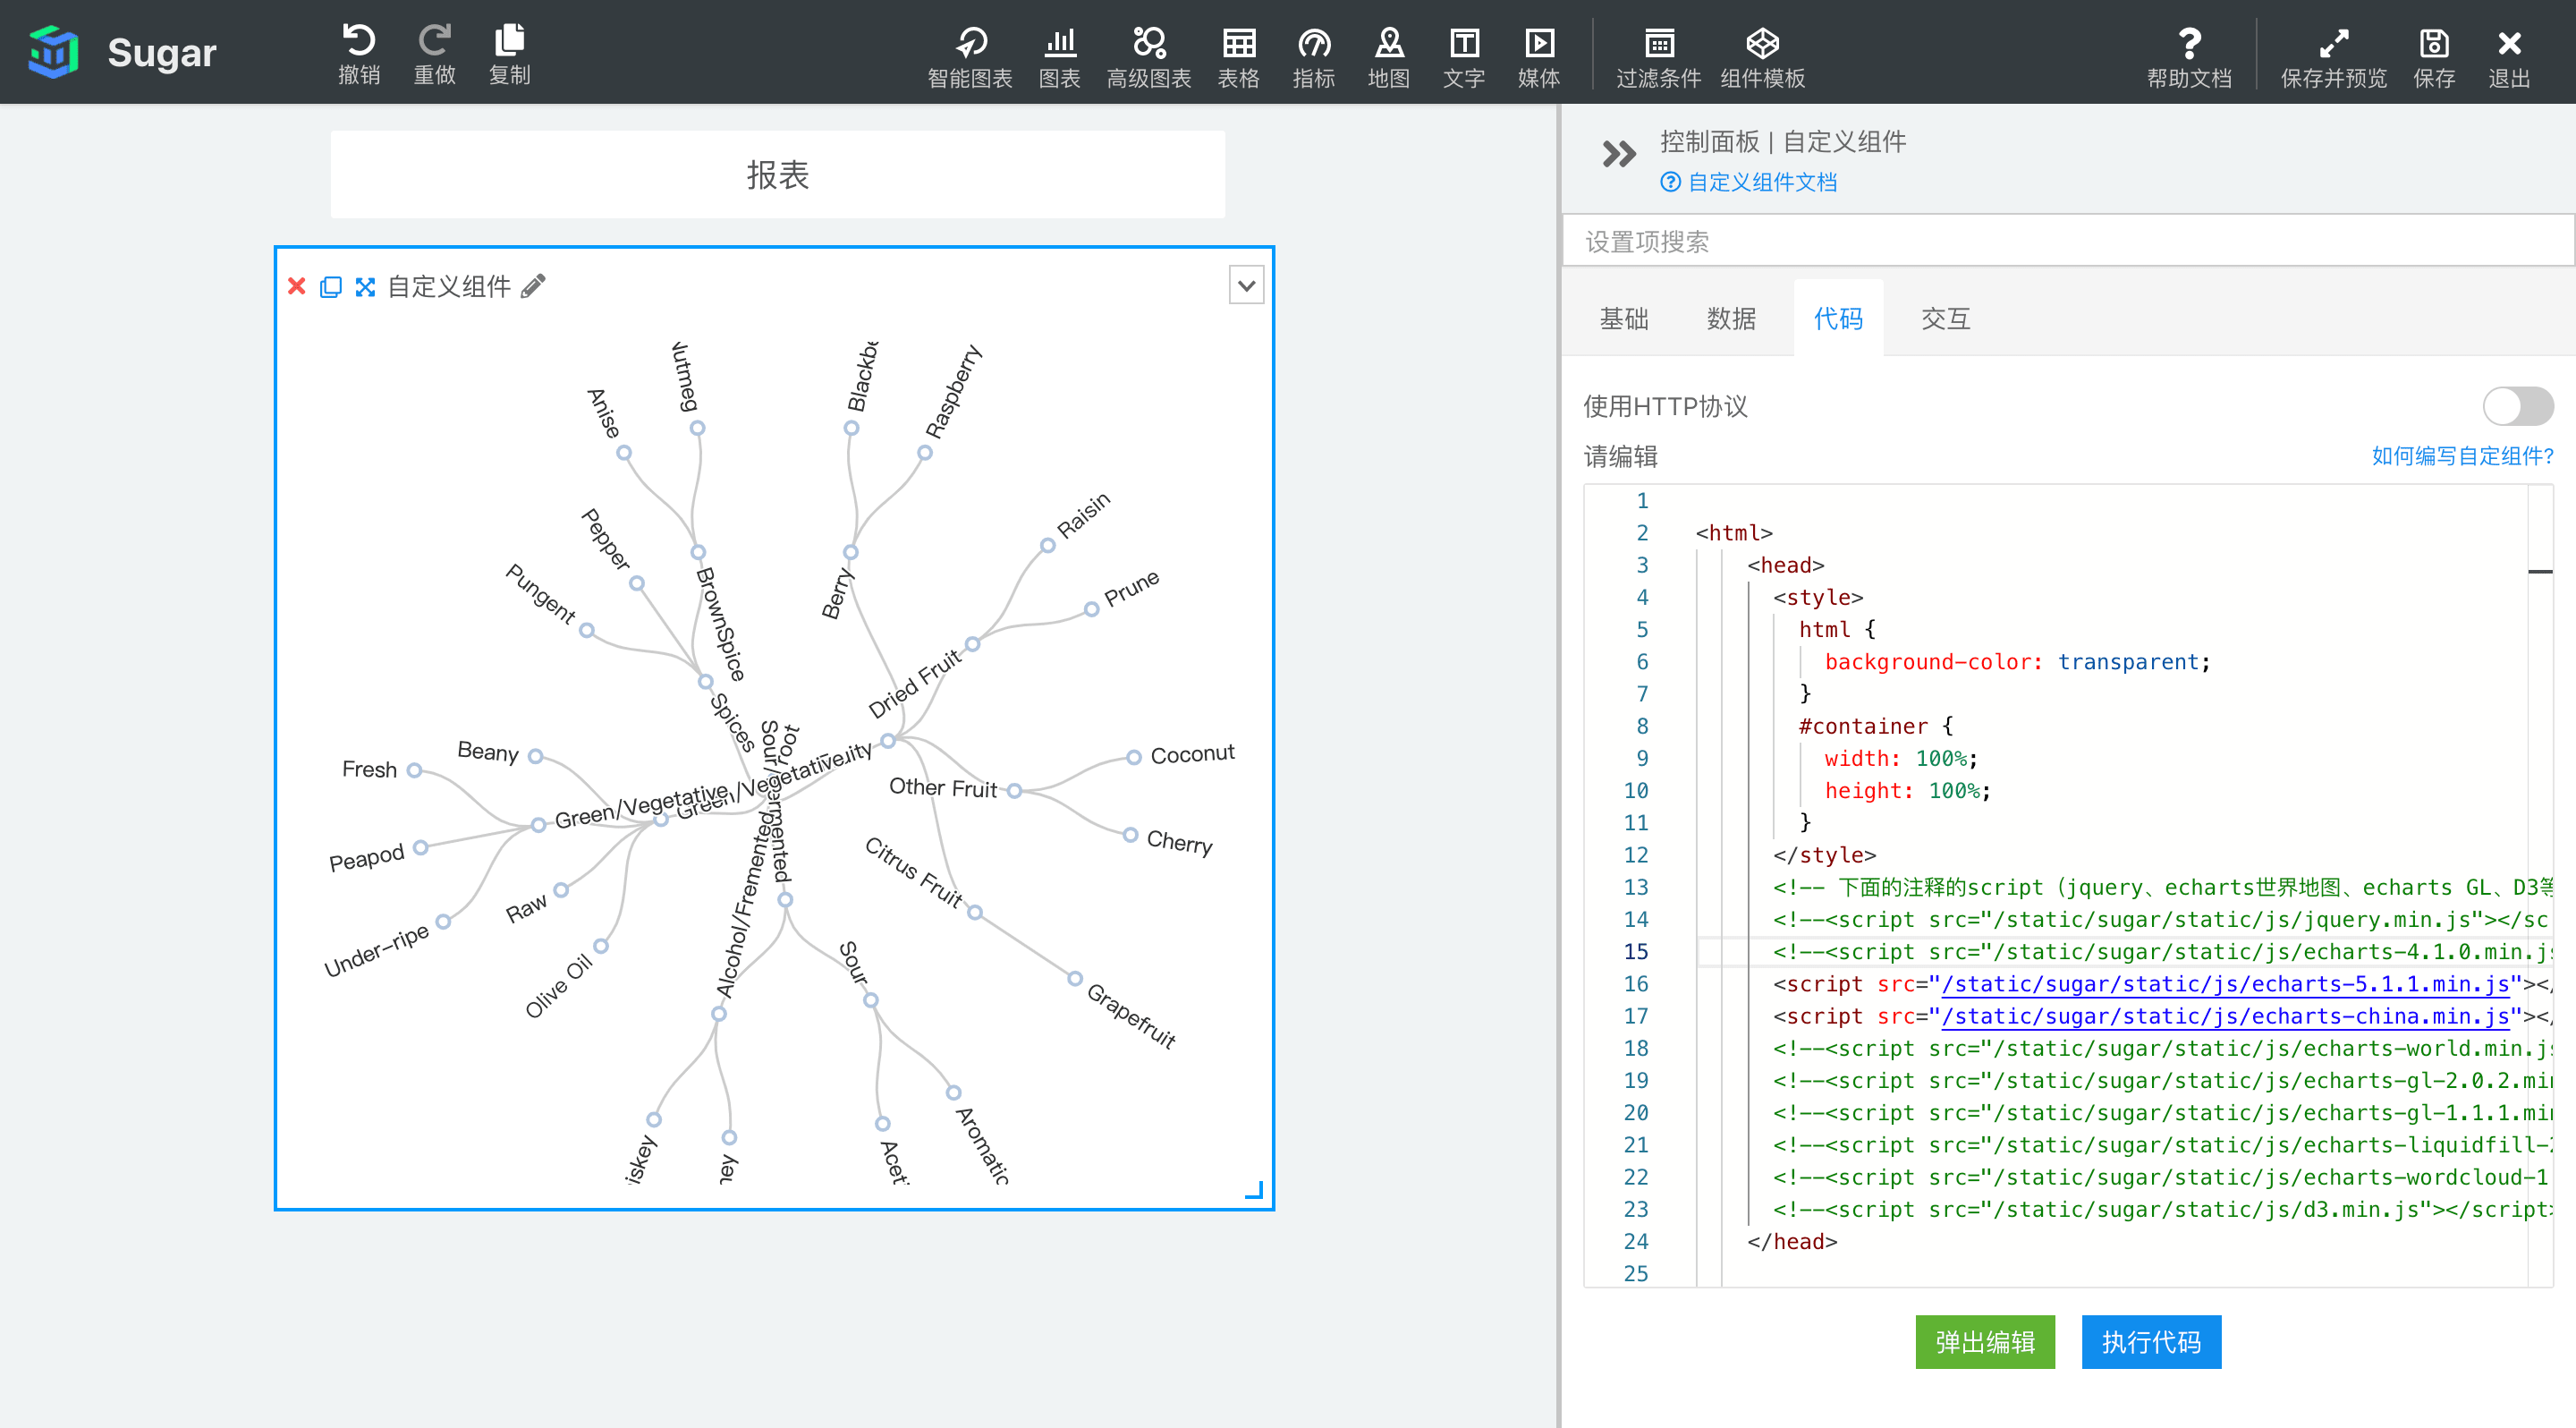
Task: Edit the 自定义组件 title with the pencil icon
Action: coord(534,286)
